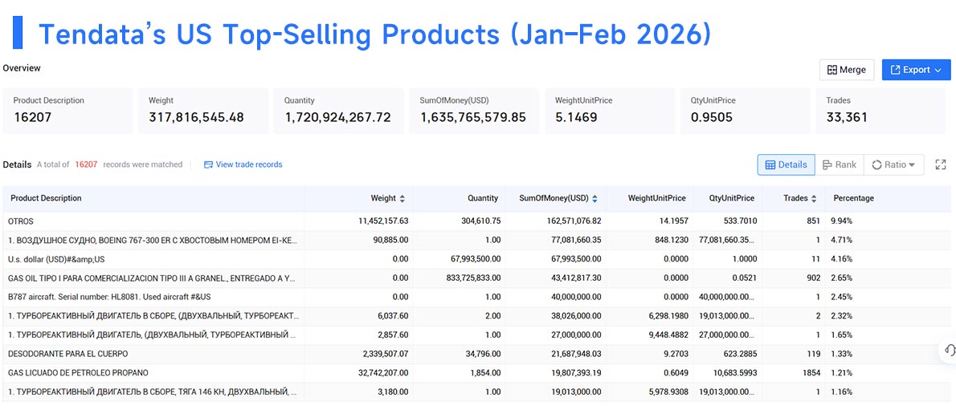Switch to the Rank view tab

coord(839,164)
